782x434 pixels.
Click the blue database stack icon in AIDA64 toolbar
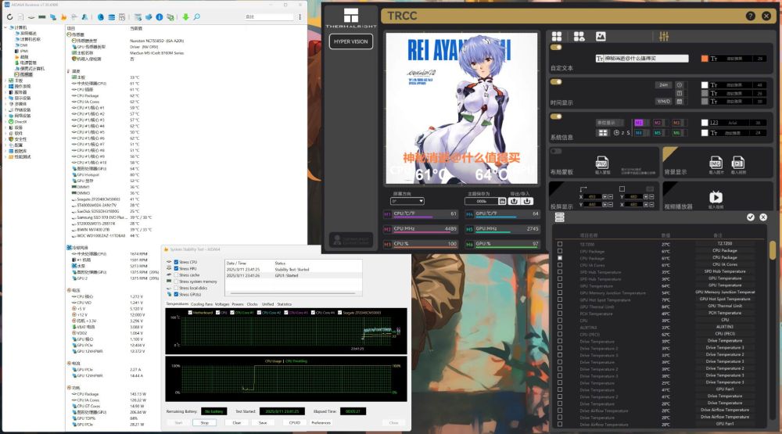coord(112,17)
